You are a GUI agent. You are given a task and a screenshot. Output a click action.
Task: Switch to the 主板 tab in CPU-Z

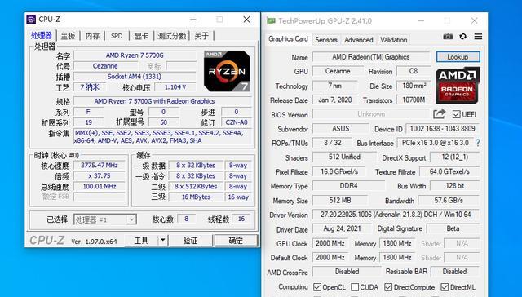68,36
